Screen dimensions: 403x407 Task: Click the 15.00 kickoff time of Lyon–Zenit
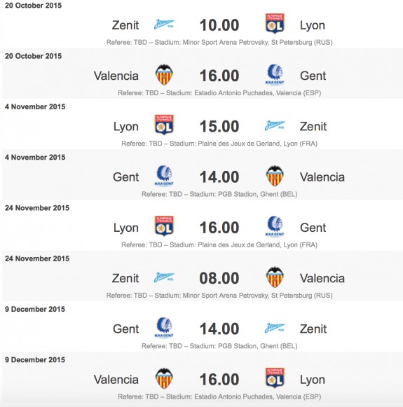(219, 126)
